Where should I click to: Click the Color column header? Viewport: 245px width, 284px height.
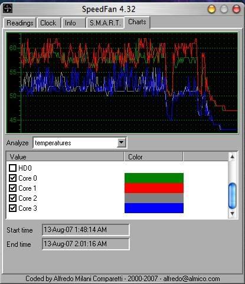[153, 157]
